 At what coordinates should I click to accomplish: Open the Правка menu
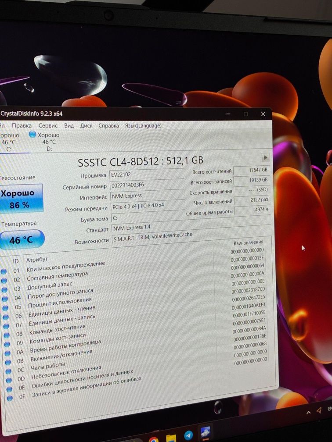(22, 126)
